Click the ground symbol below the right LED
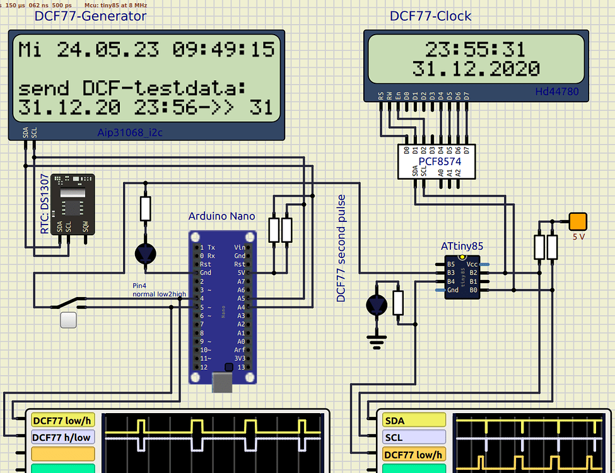615x473 pixels. pos(377,341)
